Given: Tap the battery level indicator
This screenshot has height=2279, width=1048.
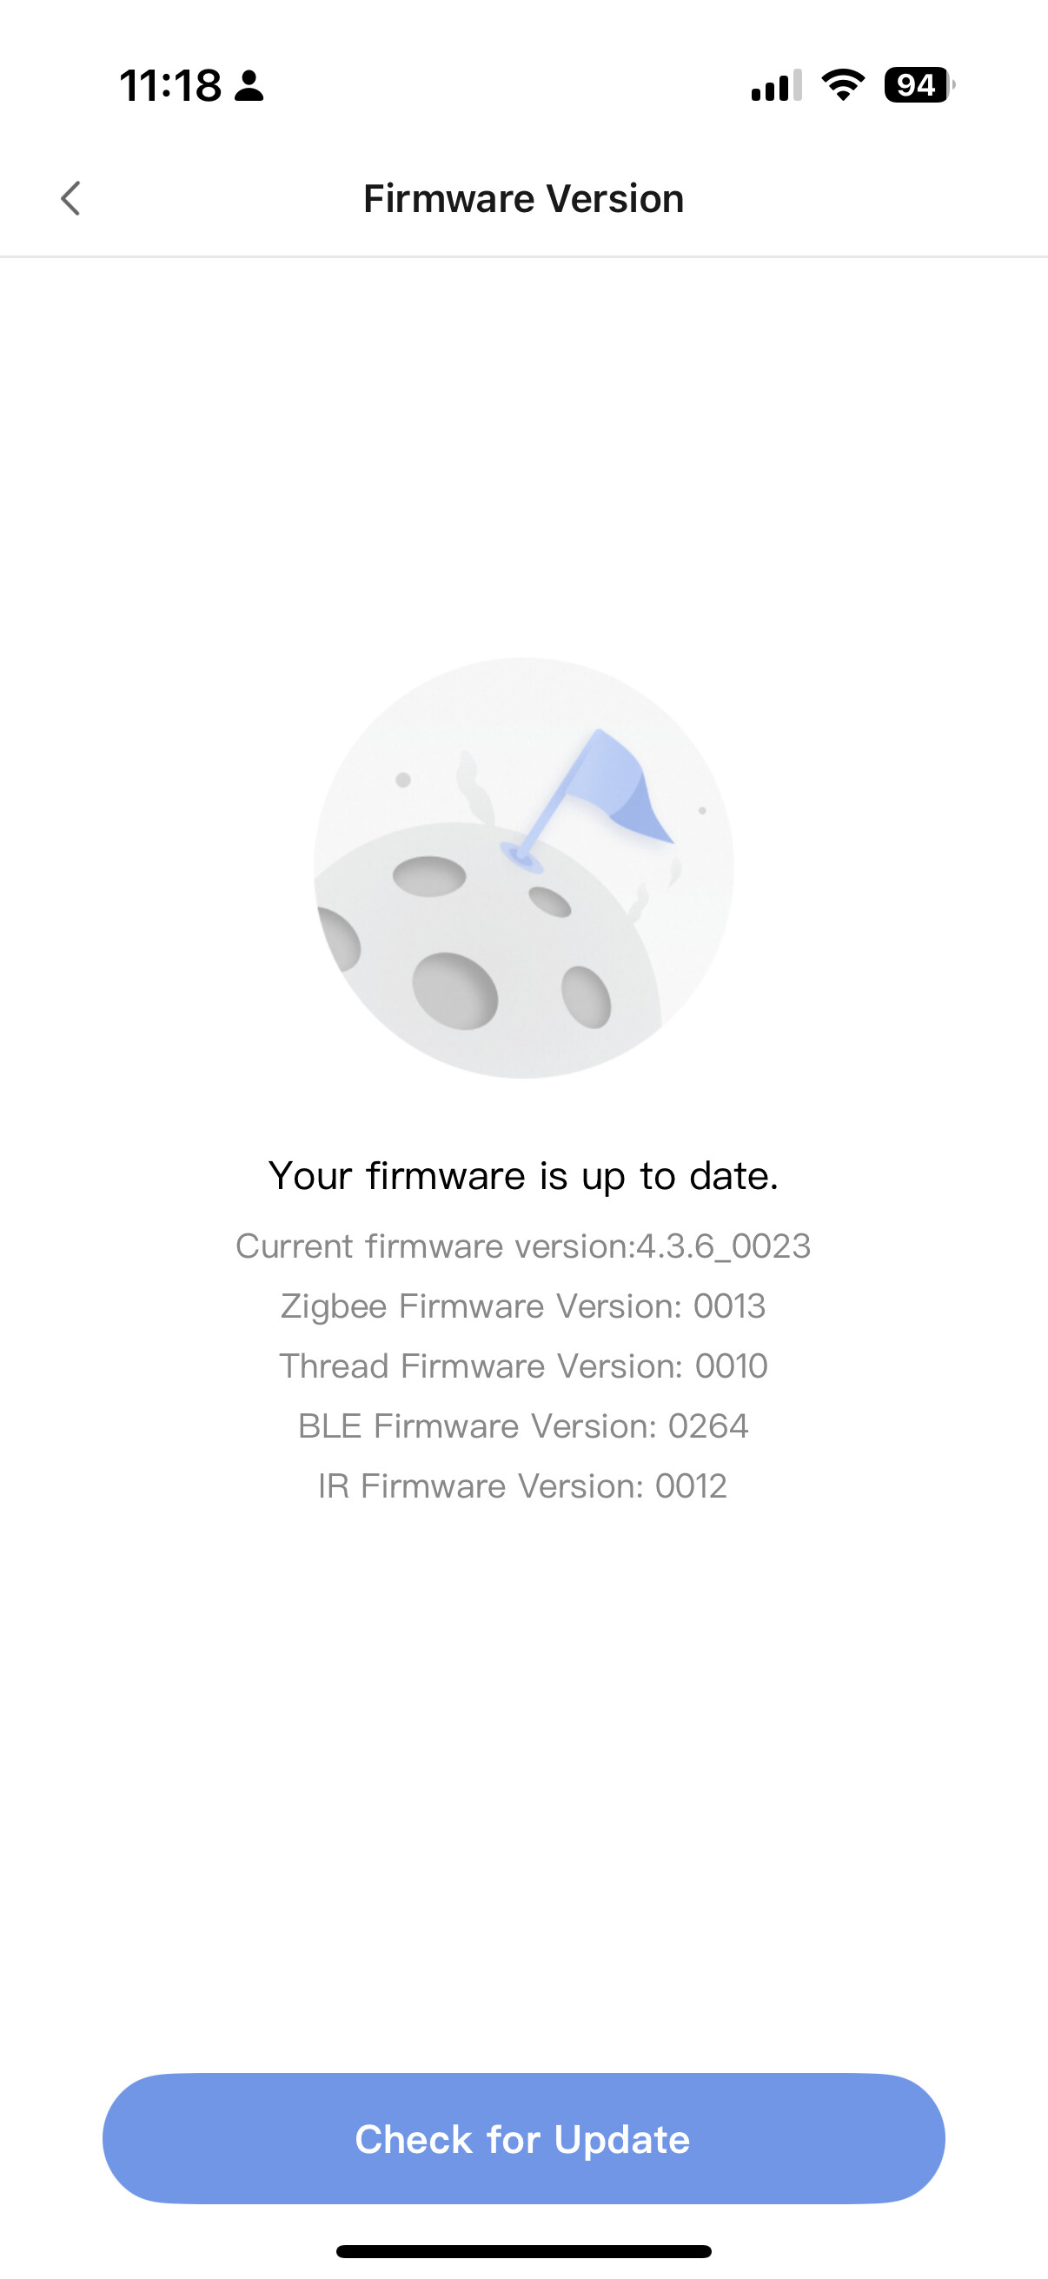Looking at the screenshot, I should (x=918, y=85).
